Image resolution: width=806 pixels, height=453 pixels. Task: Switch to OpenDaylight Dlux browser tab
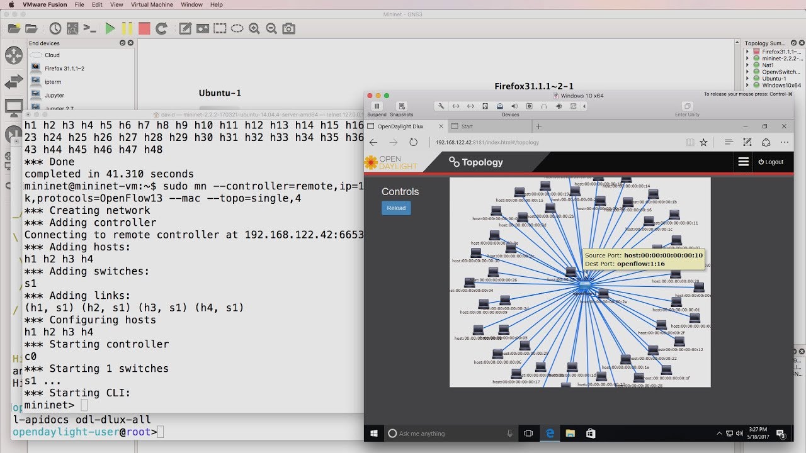[x=400, y=126]
